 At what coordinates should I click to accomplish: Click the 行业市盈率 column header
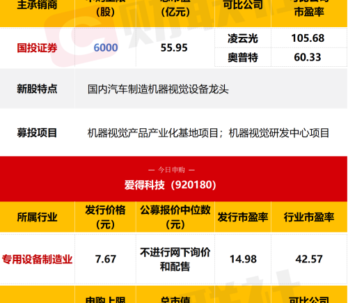[309, 217]
